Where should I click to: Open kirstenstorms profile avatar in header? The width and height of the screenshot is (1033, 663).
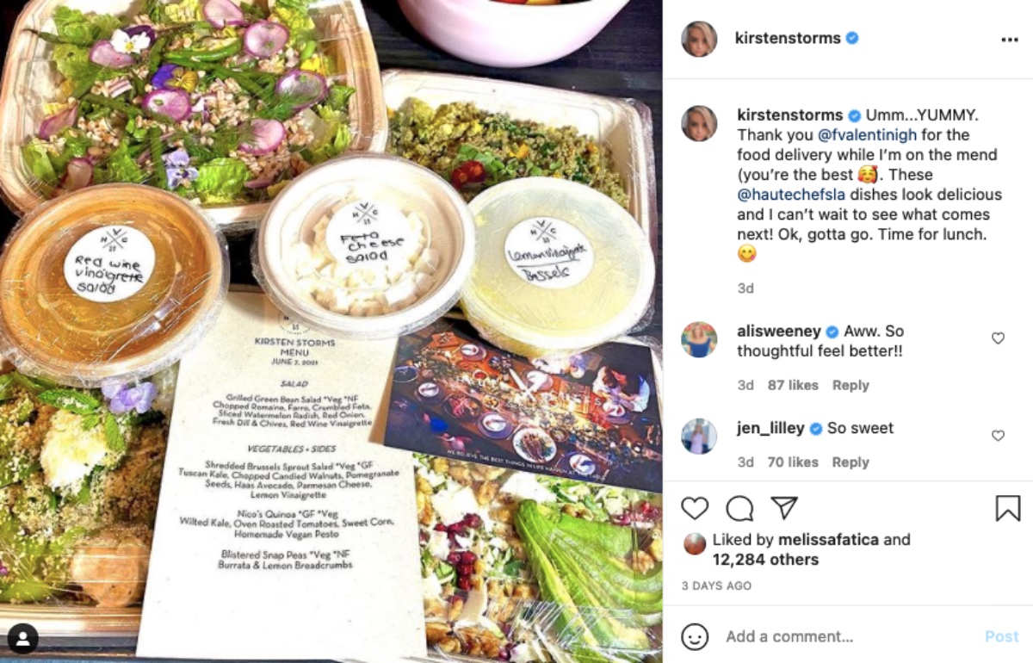pyautogui.click(x=699, y=39)
